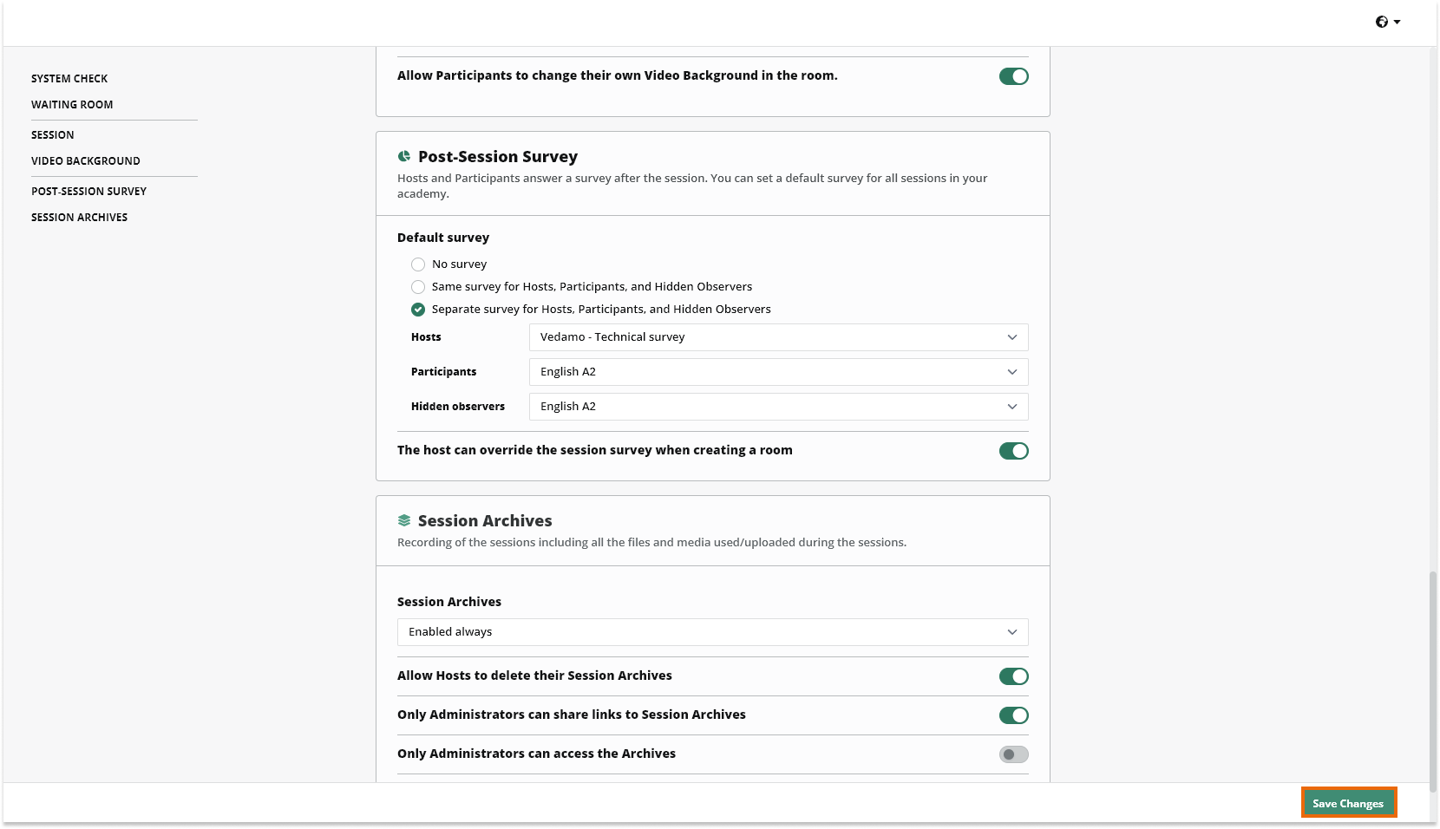Viewport: 1440px width, 829px height.
Task: Go to System Check in sidebar
Action: pyautogui.click(x=69, y=79)
